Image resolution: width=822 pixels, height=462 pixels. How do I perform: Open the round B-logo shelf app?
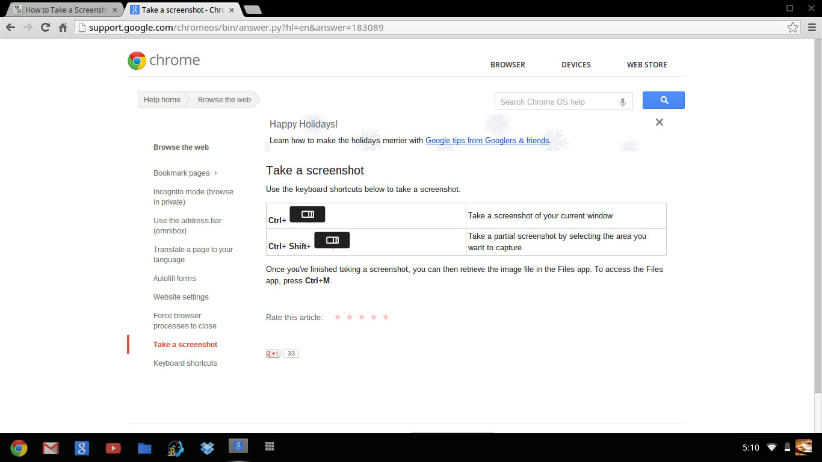point(176,448)
